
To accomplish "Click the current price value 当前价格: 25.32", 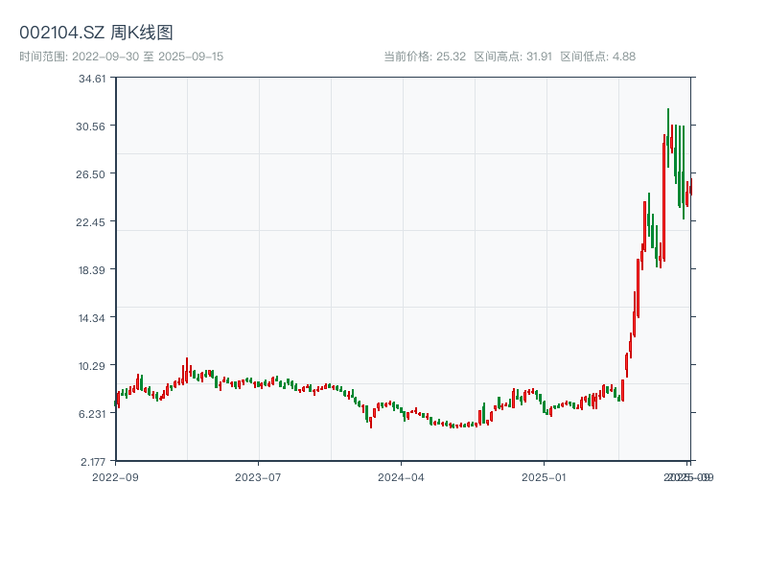I will (x=425, y=57).
